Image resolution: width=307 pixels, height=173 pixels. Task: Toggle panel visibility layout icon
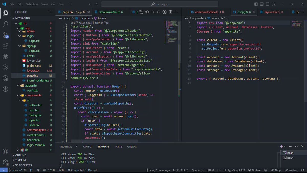coord(262,4)
